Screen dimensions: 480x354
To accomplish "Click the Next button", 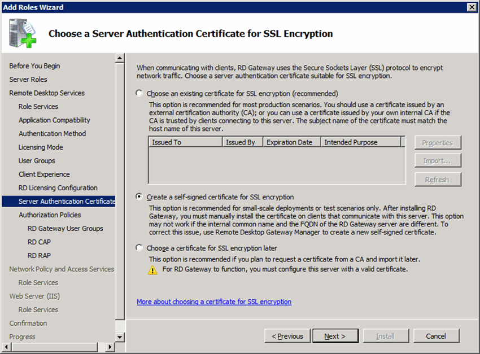I will (x=335, y=335).
